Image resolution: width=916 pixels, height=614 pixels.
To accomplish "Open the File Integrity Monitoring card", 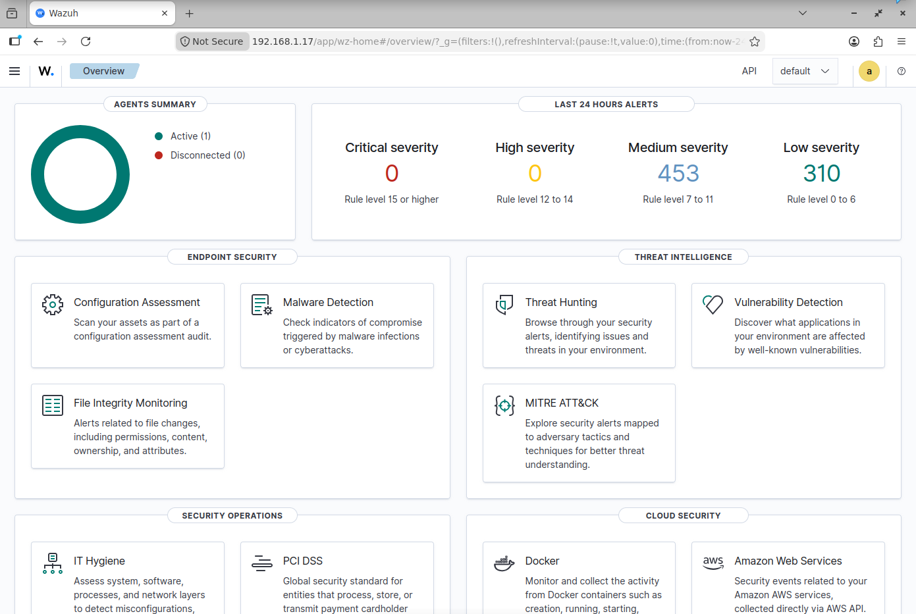I will 128,426.
